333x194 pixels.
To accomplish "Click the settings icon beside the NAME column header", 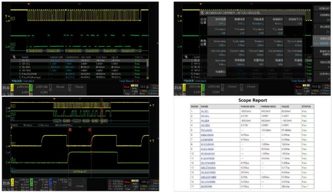I will (x=14, y=57).
